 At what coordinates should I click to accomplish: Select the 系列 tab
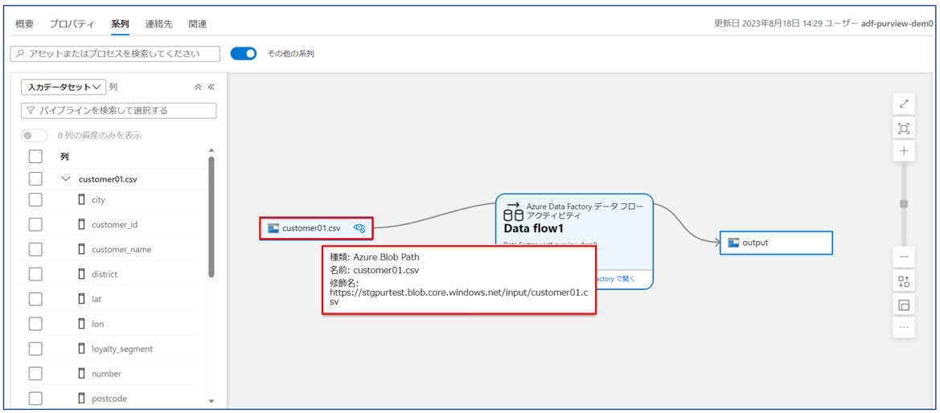pyautogui.click(x=120, y=24)
